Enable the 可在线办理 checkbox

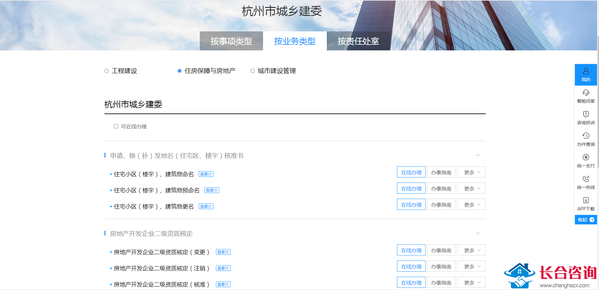pyautogui.click(x=116, y=126)
